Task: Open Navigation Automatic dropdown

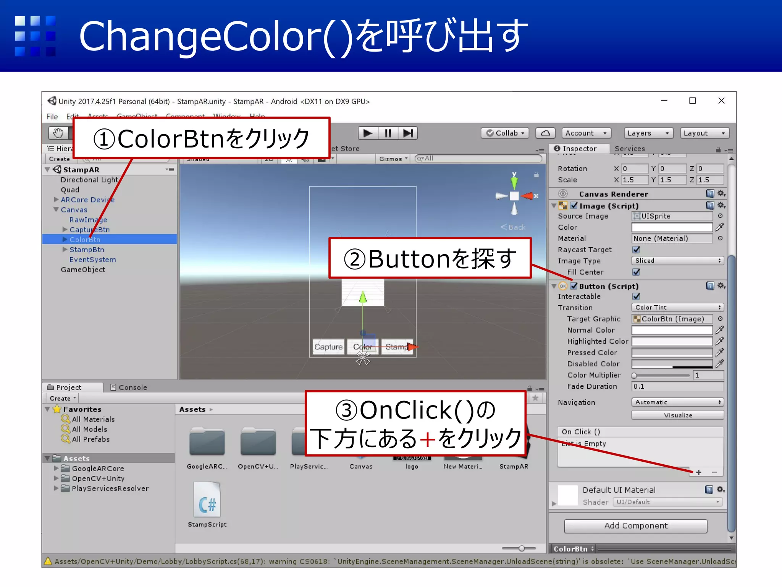Action: coord(678,402)
